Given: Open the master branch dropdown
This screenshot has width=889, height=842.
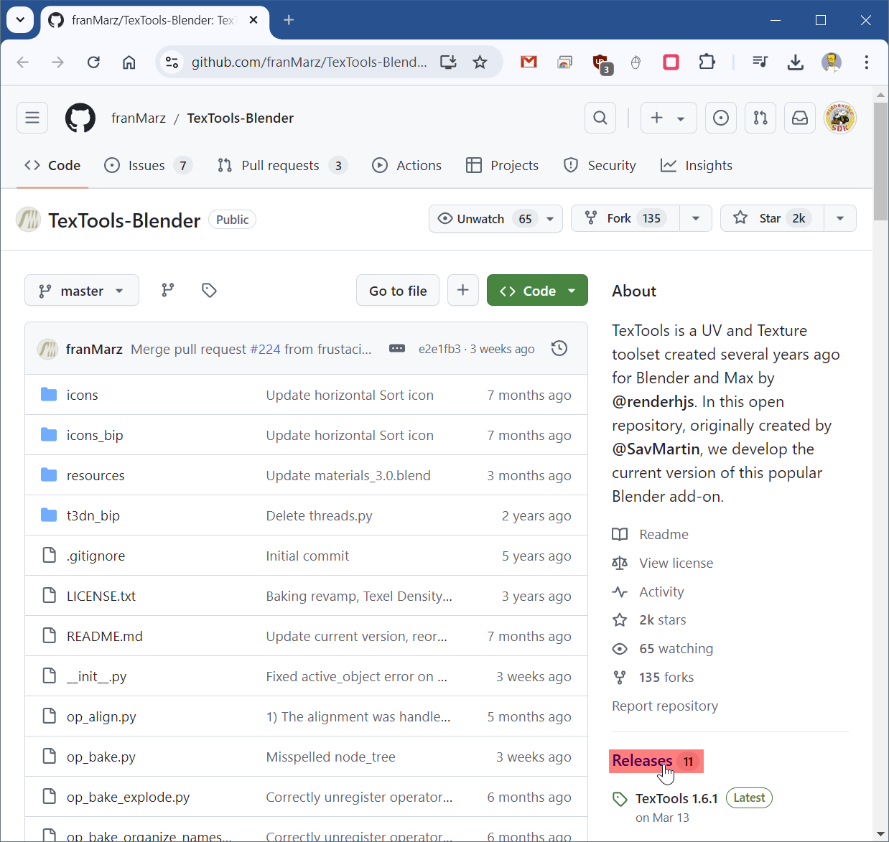Looking at the screenshot, I should [x=82, y=290].
